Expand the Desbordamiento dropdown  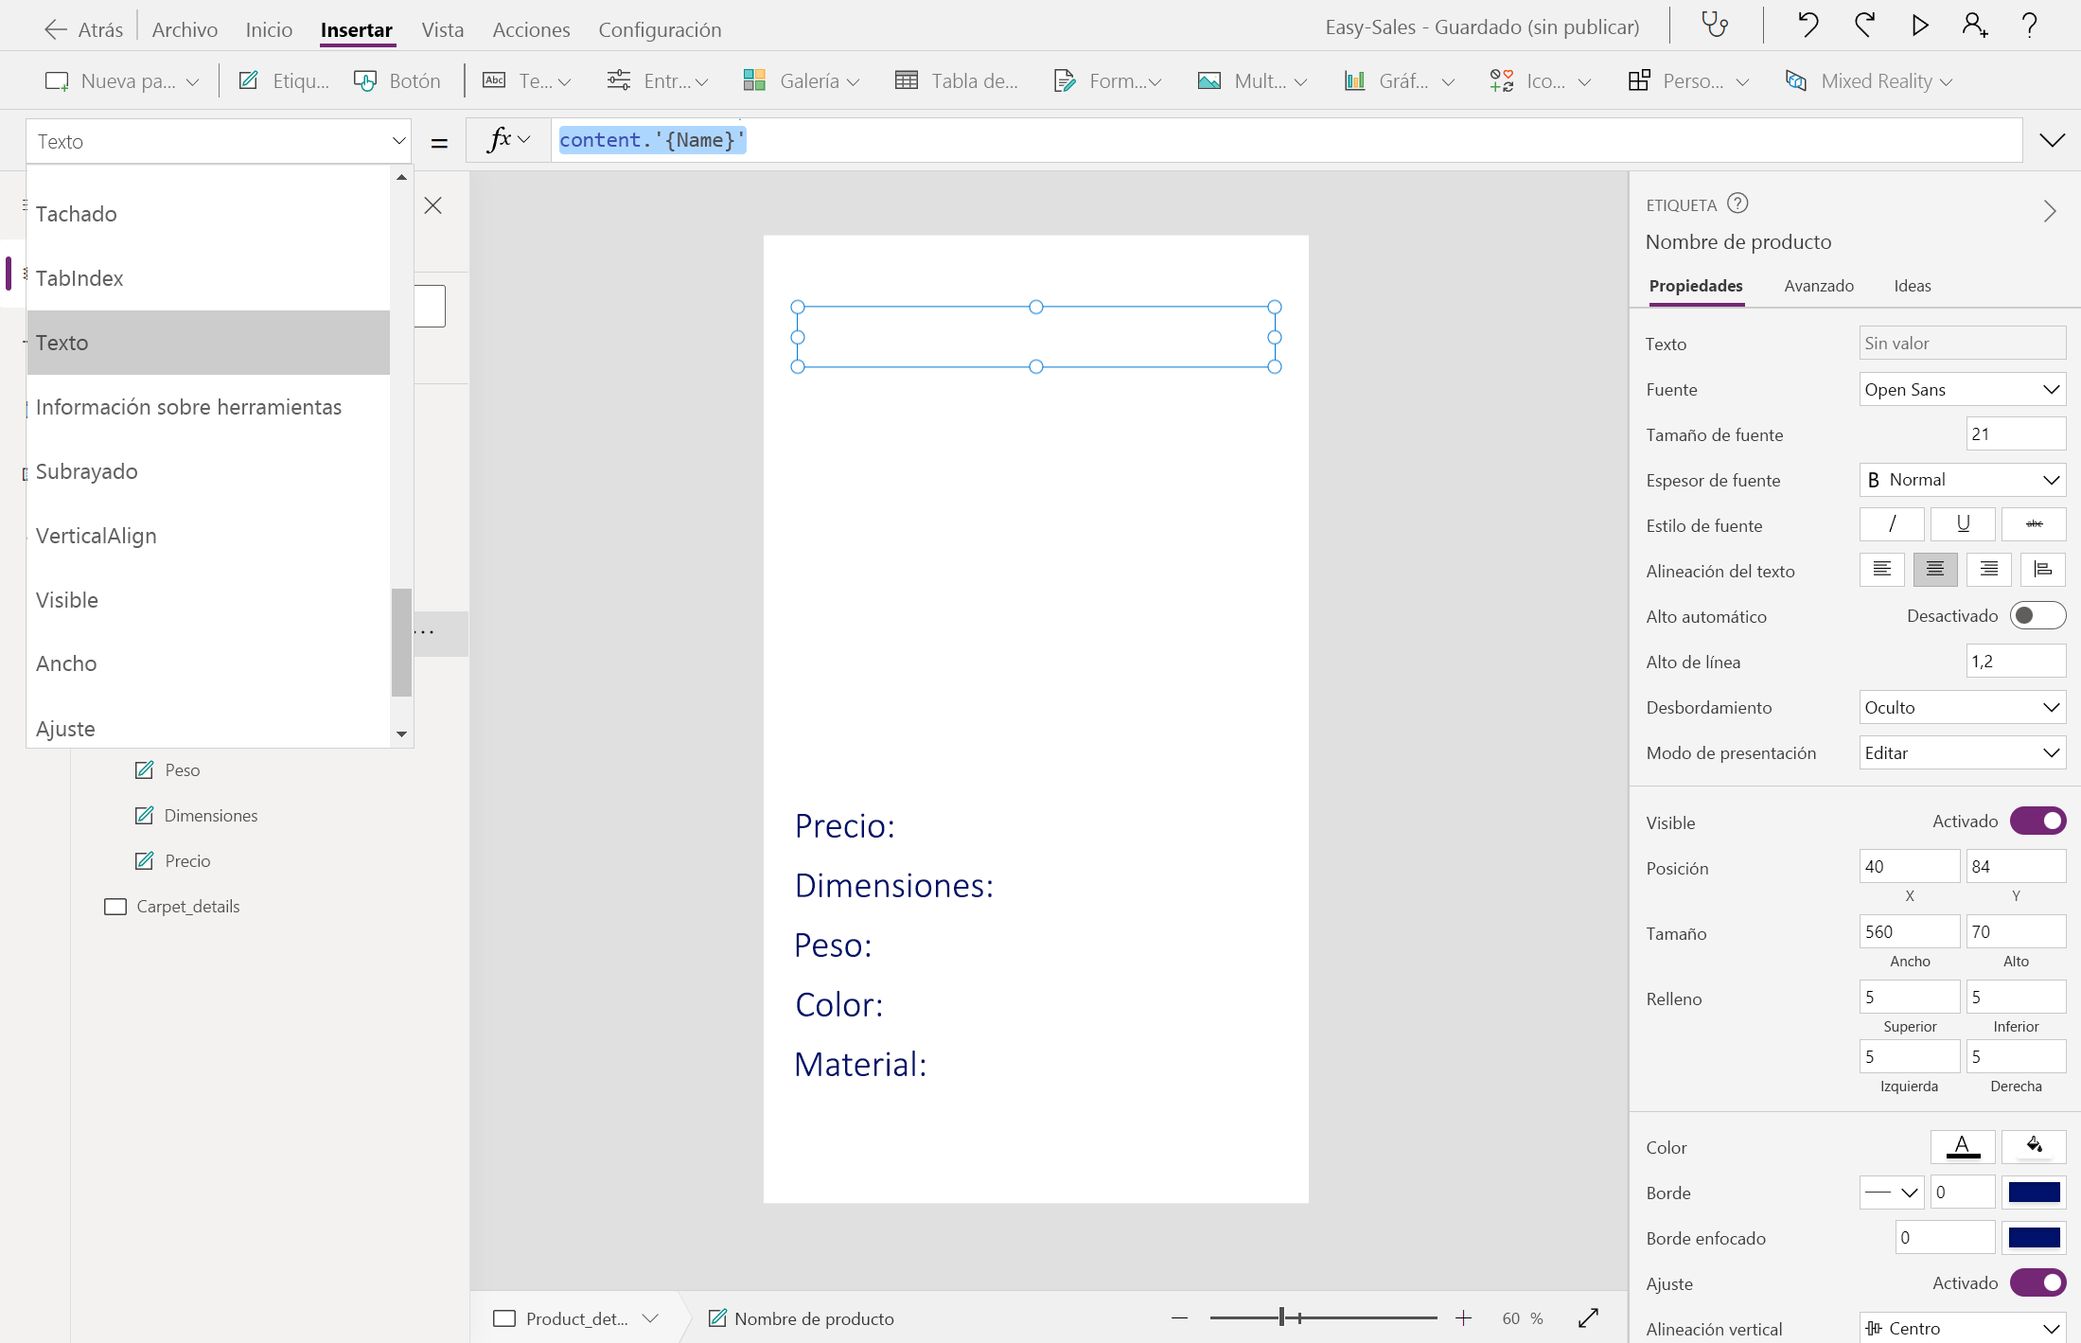[x=1961, y=707]
